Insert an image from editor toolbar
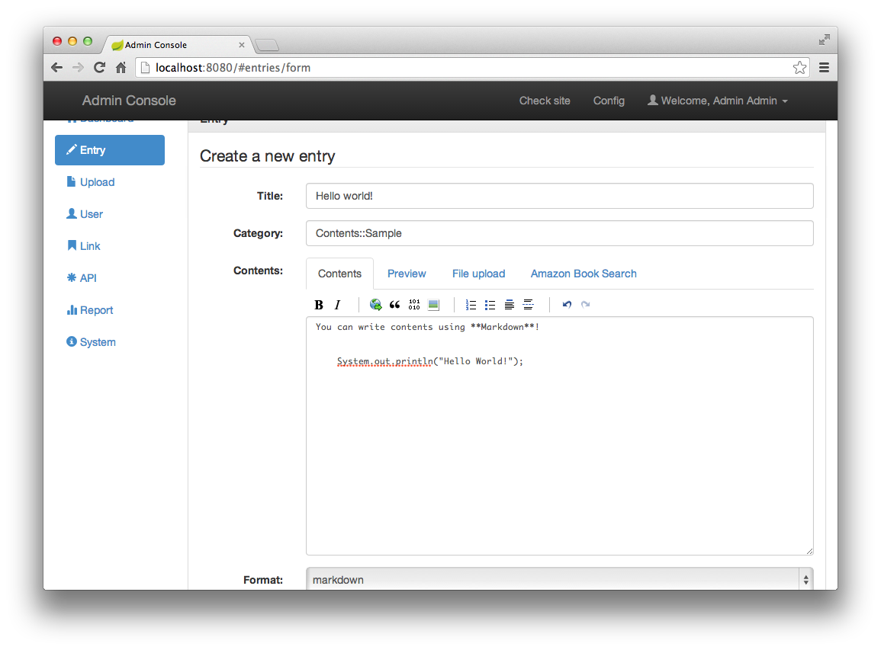Screen dimensions: 881x650 point(433,305)
